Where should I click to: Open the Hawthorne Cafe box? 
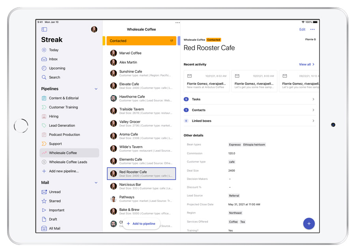(141, 98)
